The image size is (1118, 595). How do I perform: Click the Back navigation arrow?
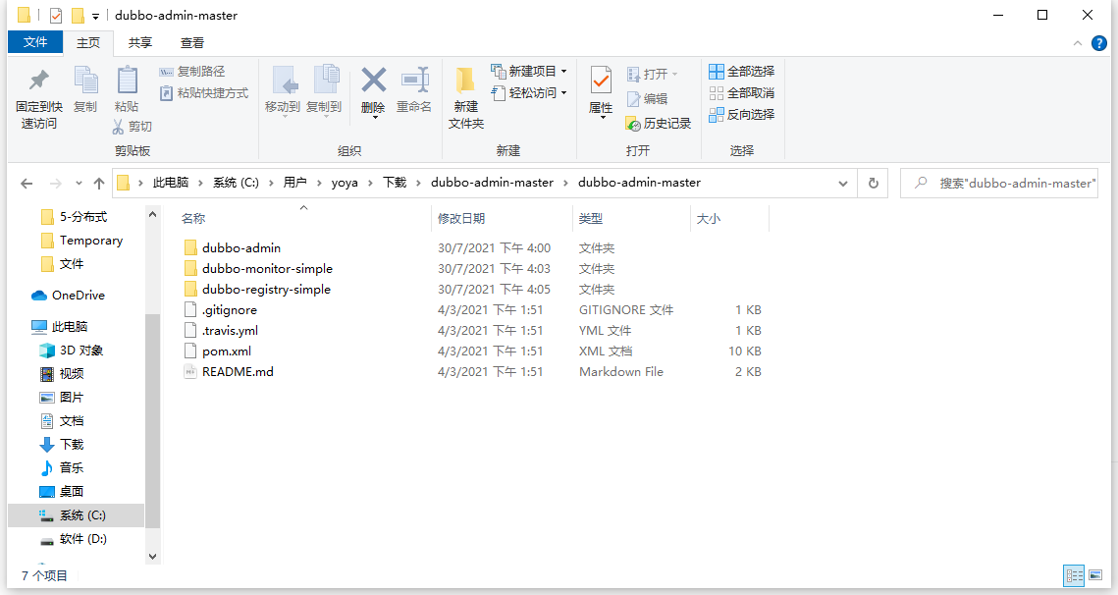coord(27,184)
